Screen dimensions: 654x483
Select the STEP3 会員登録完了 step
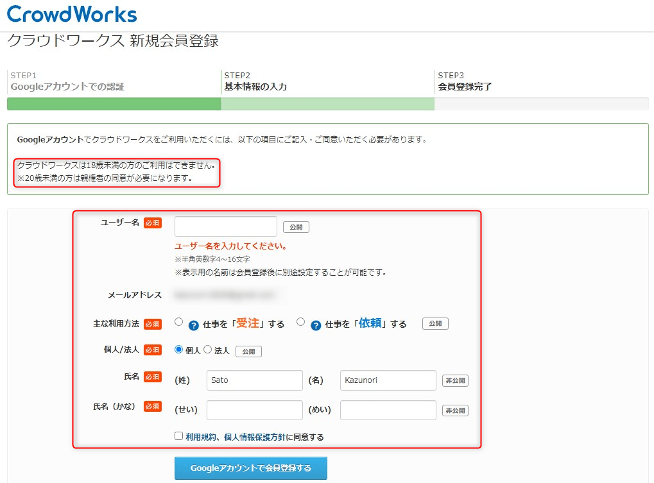[465, 81]
